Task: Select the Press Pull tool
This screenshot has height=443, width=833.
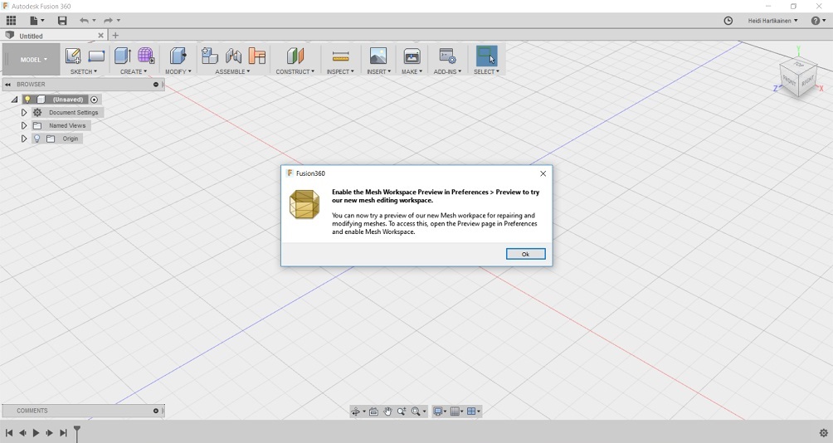Action: pos(178,56)
